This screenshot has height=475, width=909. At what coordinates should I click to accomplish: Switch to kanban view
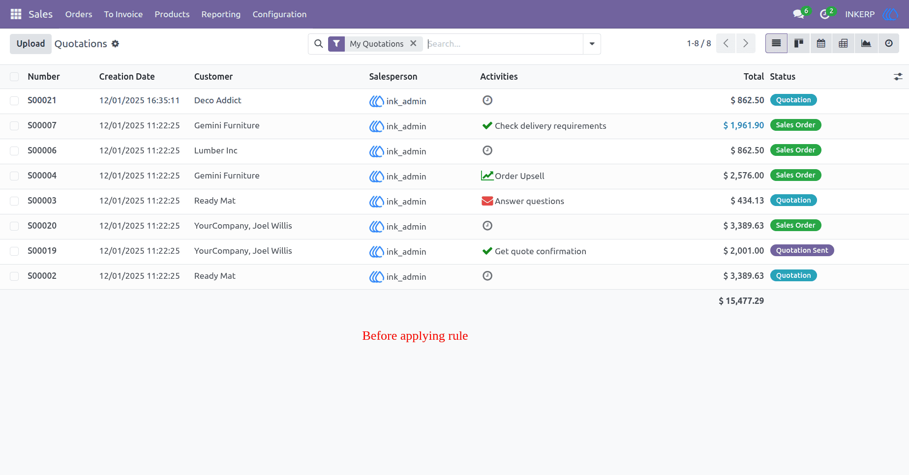click(x=799, y=43)
